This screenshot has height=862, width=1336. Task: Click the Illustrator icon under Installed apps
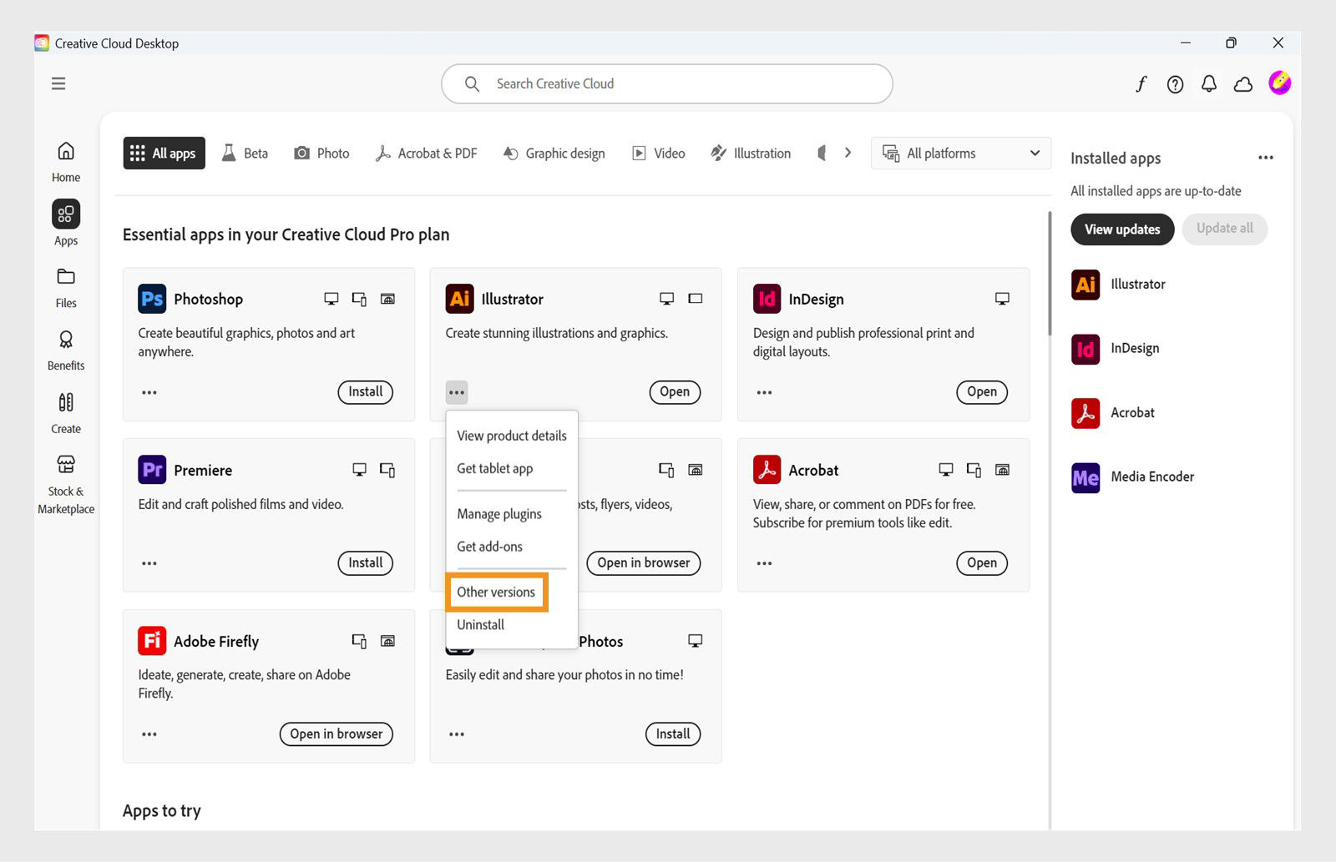(1084, 285)
